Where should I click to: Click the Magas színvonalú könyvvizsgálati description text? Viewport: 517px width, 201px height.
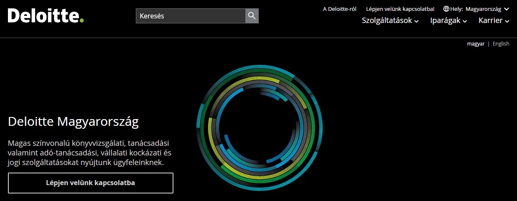pos(90,153)
